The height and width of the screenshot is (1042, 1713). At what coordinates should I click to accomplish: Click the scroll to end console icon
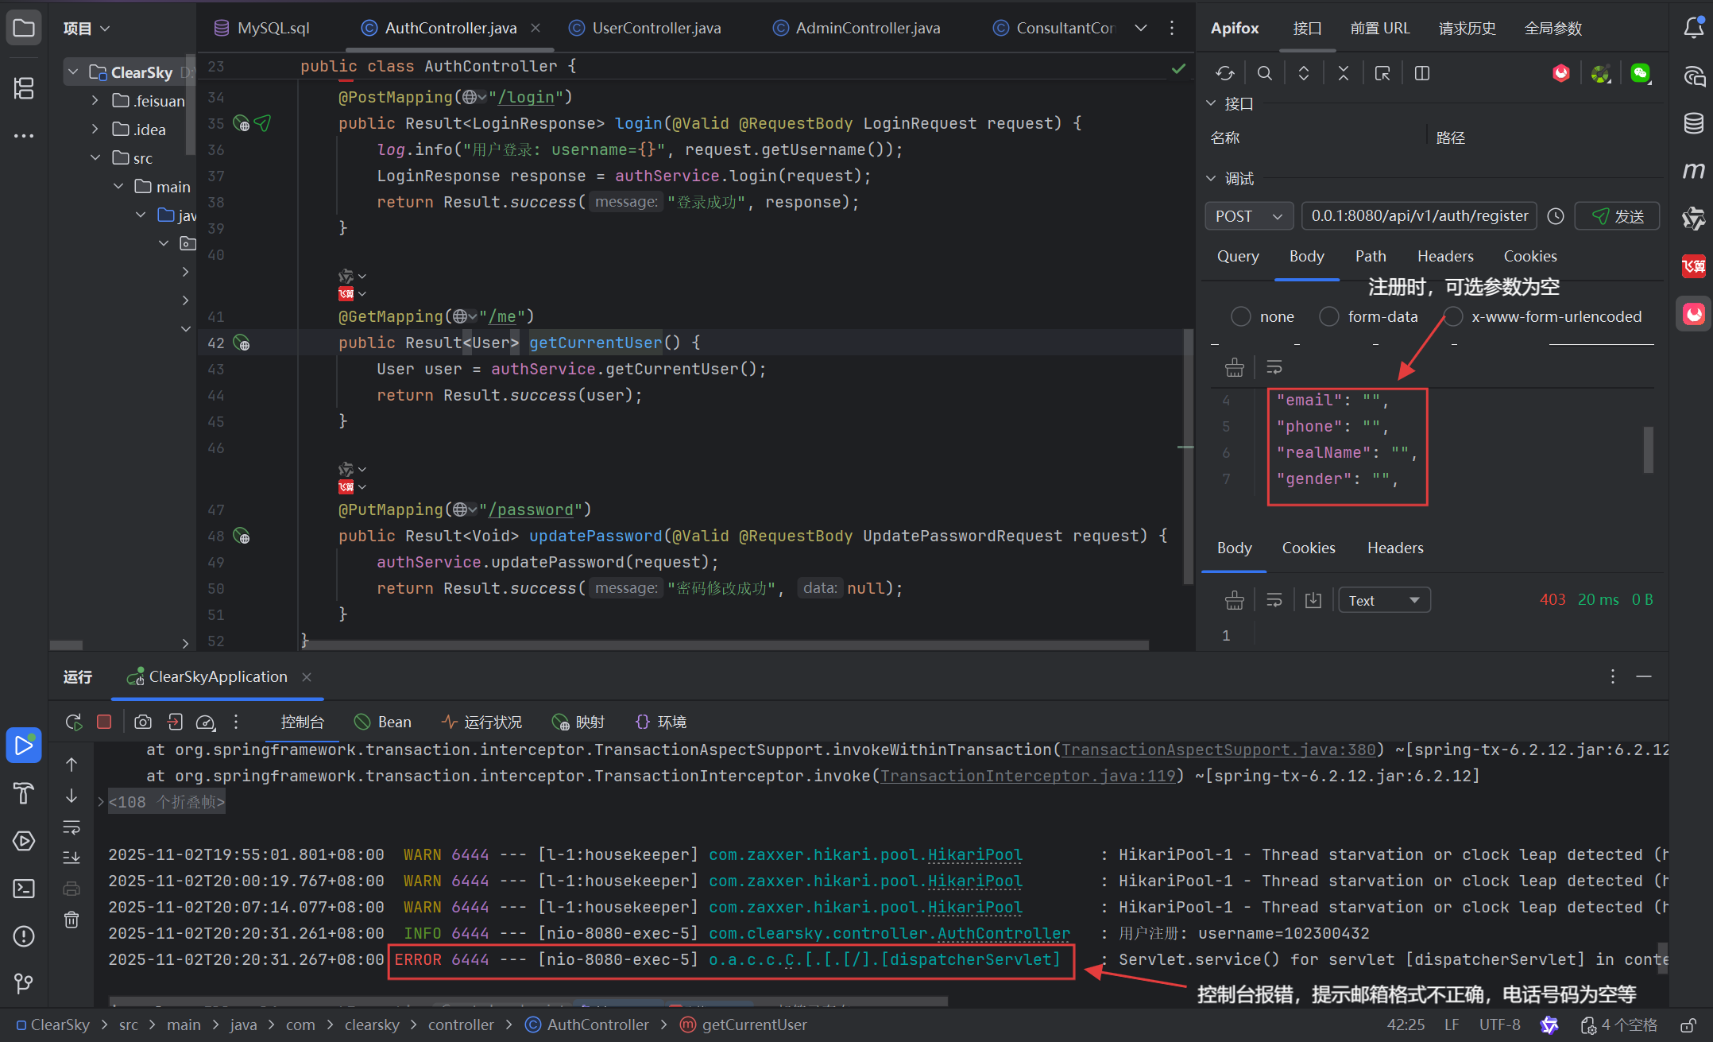click(72, 857)
